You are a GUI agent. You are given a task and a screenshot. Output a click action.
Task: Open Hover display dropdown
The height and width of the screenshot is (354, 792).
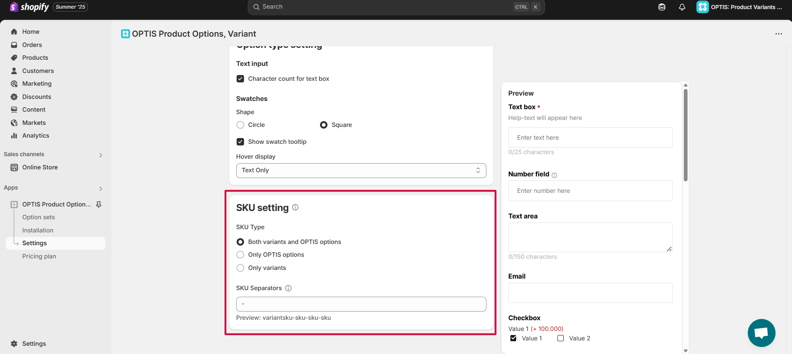point(361,170)
